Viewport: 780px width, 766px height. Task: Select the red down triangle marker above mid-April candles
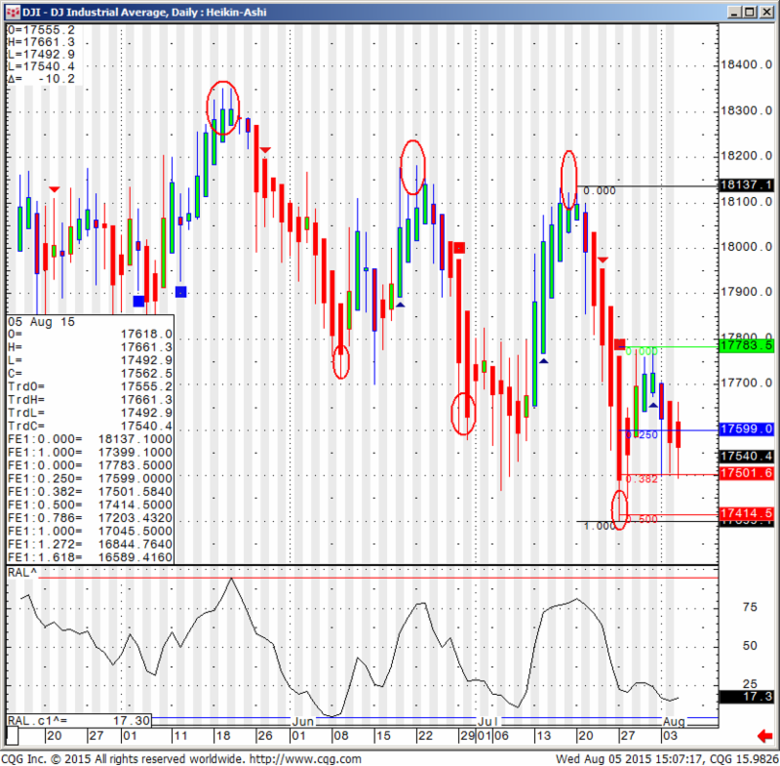[x=55, y=189]
